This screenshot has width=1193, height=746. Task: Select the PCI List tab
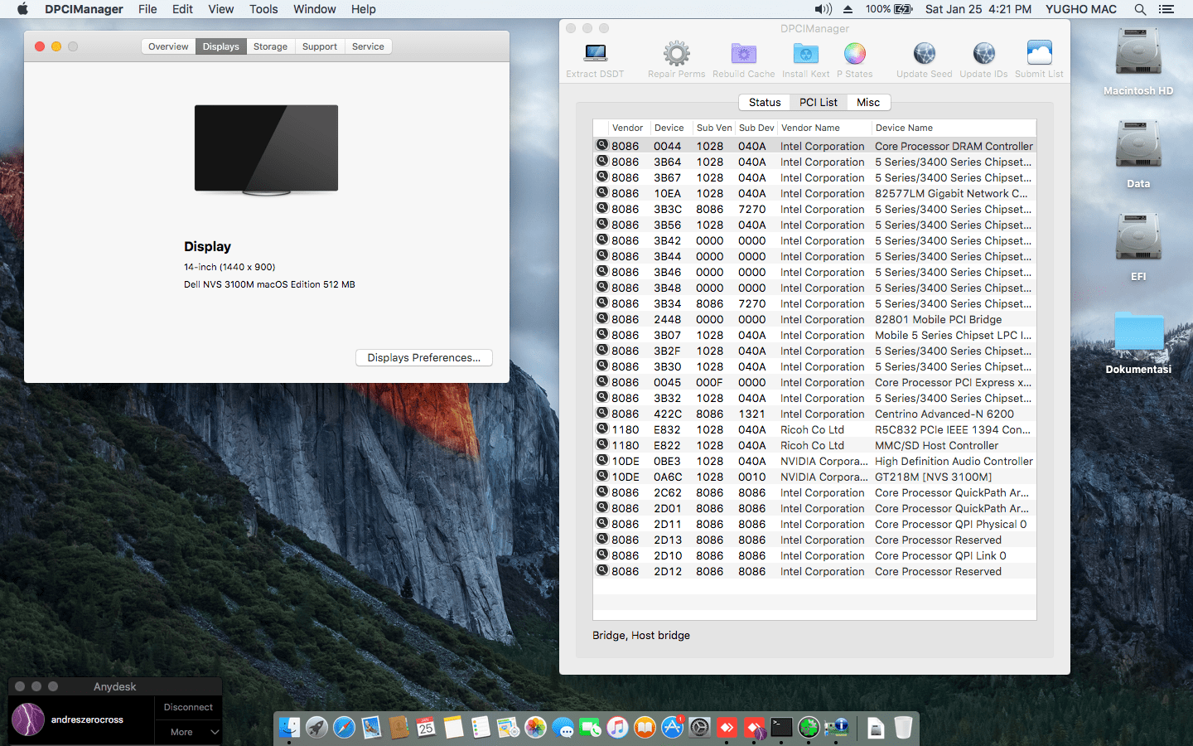pos(818,102)
